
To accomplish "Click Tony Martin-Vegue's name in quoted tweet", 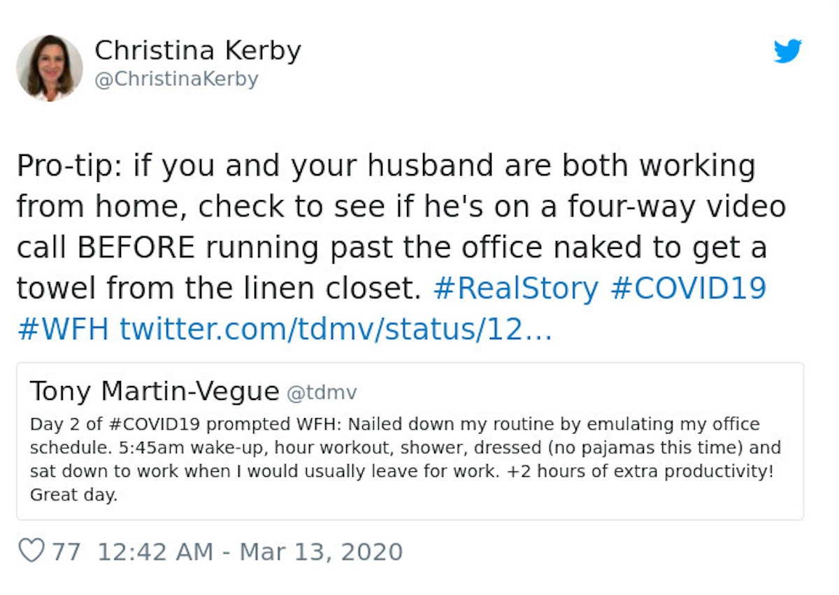I will coord(154,392).
